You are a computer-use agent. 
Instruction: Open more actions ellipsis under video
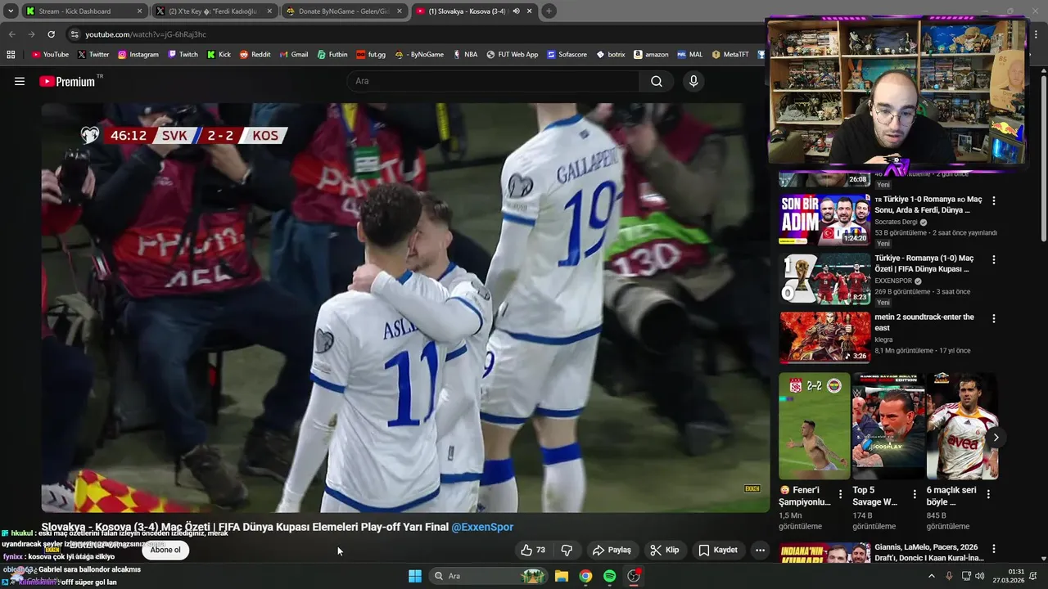(760, 550)
